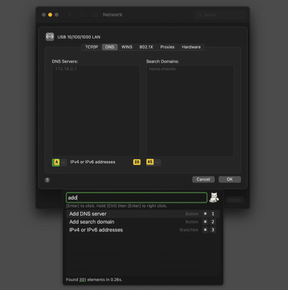
Task: Click the yellow minimize window button
Action: tap(50, 15)
